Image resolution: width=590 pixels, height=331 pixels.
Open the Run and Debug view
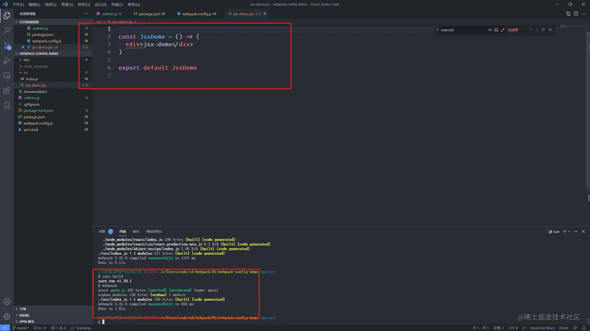pyautogui.click(x=7, y=60)
